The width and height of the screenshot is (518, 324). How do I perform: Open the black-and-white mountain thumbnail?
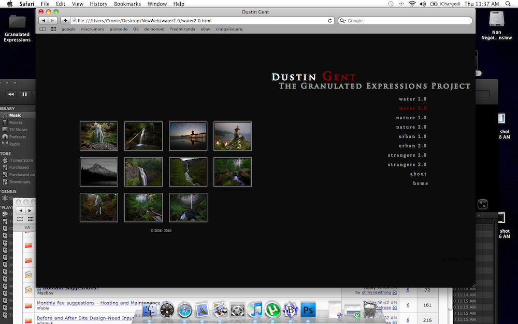pyautogui.click(x=99, y=172)
